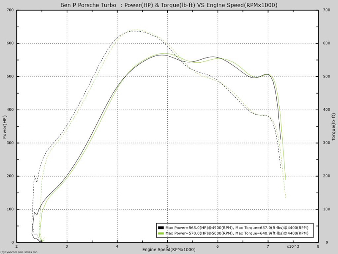Click the x-axis tick value 6
338x254 pixels.
pos(218,246)
